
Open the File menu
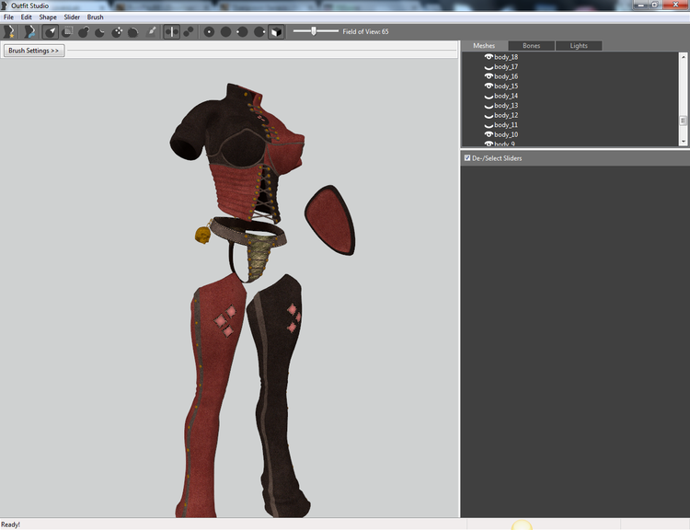tap(8, 17)
